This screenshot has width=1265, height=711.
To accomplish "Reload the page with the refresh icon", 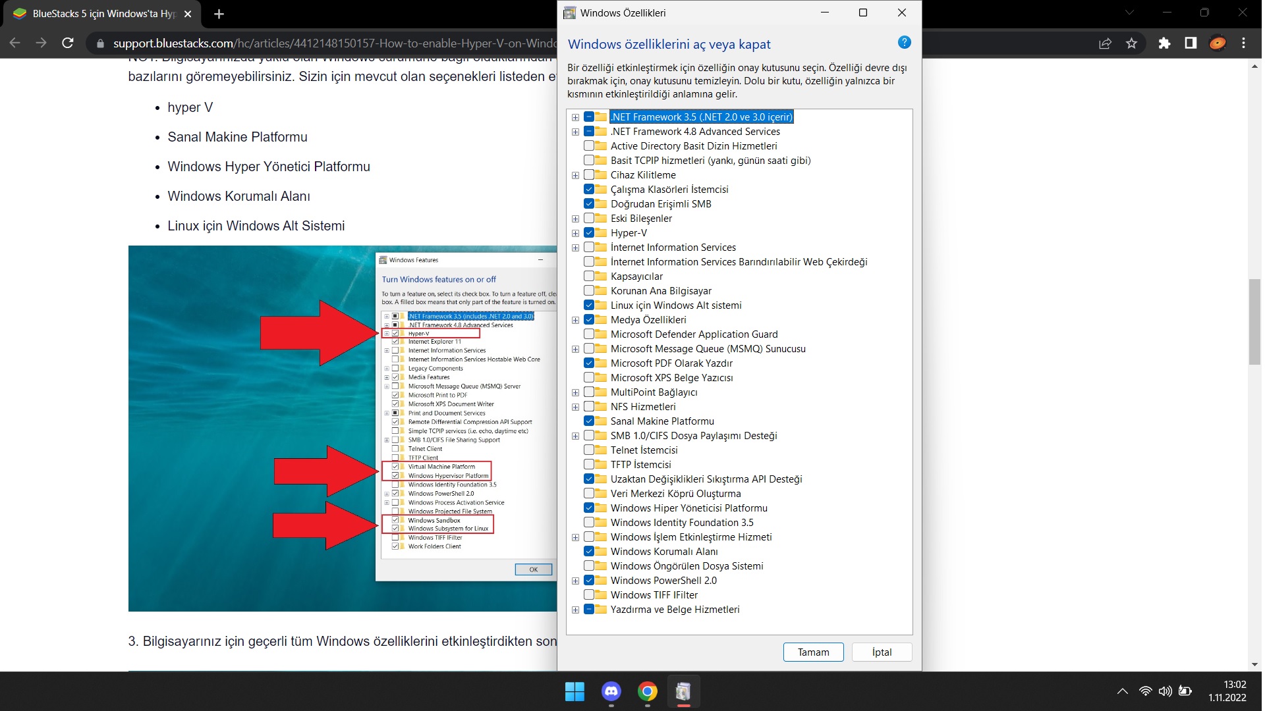I will click(x=67, y=43).
